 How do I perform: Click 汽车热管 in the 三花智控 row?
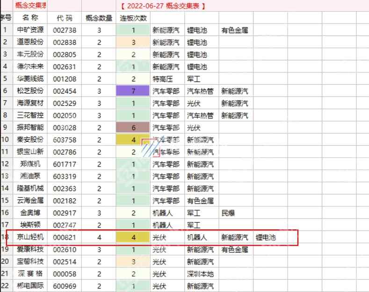(x=200, y=115)
